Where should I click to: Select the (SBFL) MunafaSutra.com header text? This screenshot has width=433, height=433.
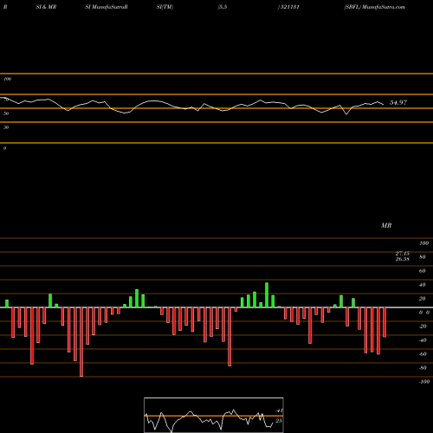click(x=375, y=7)
